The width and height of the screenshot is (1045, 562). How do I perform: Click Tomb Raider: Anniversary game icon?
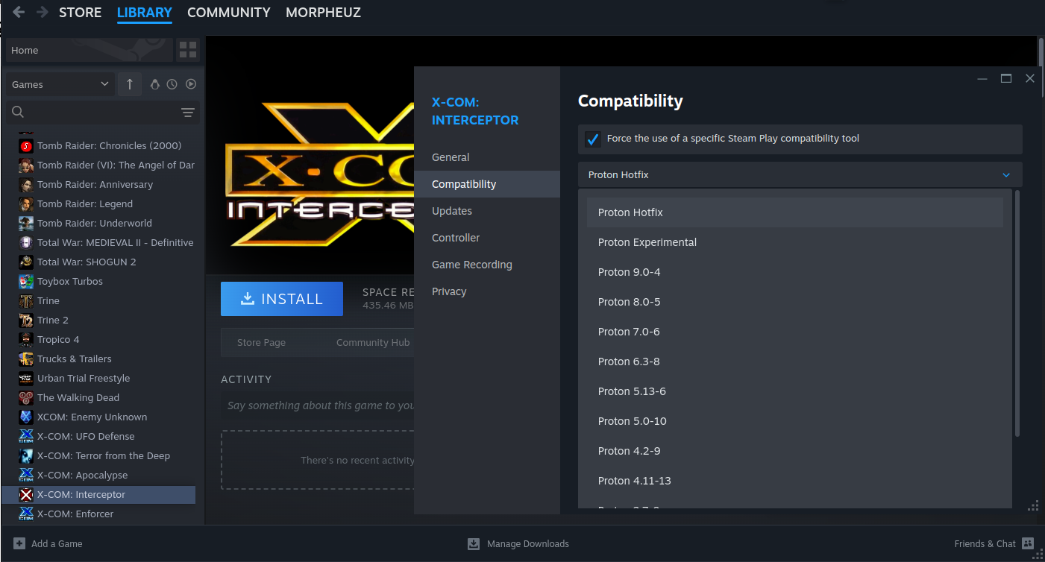[26, 184]
